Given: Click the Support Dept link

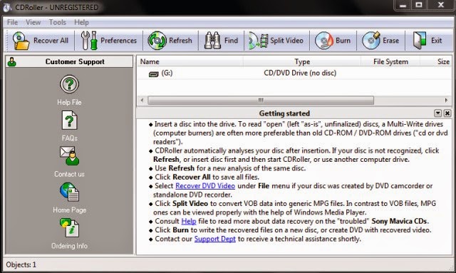Looking at the screenshot, I should [x=215, y=239].
